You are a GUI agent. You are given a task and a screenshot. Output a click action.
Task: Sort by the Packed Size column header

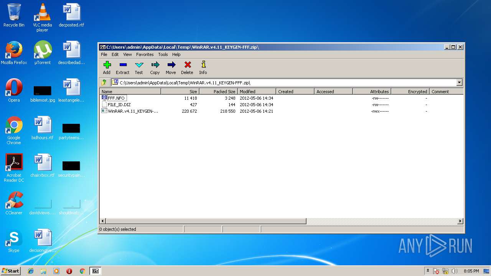[x=219, y=92]
